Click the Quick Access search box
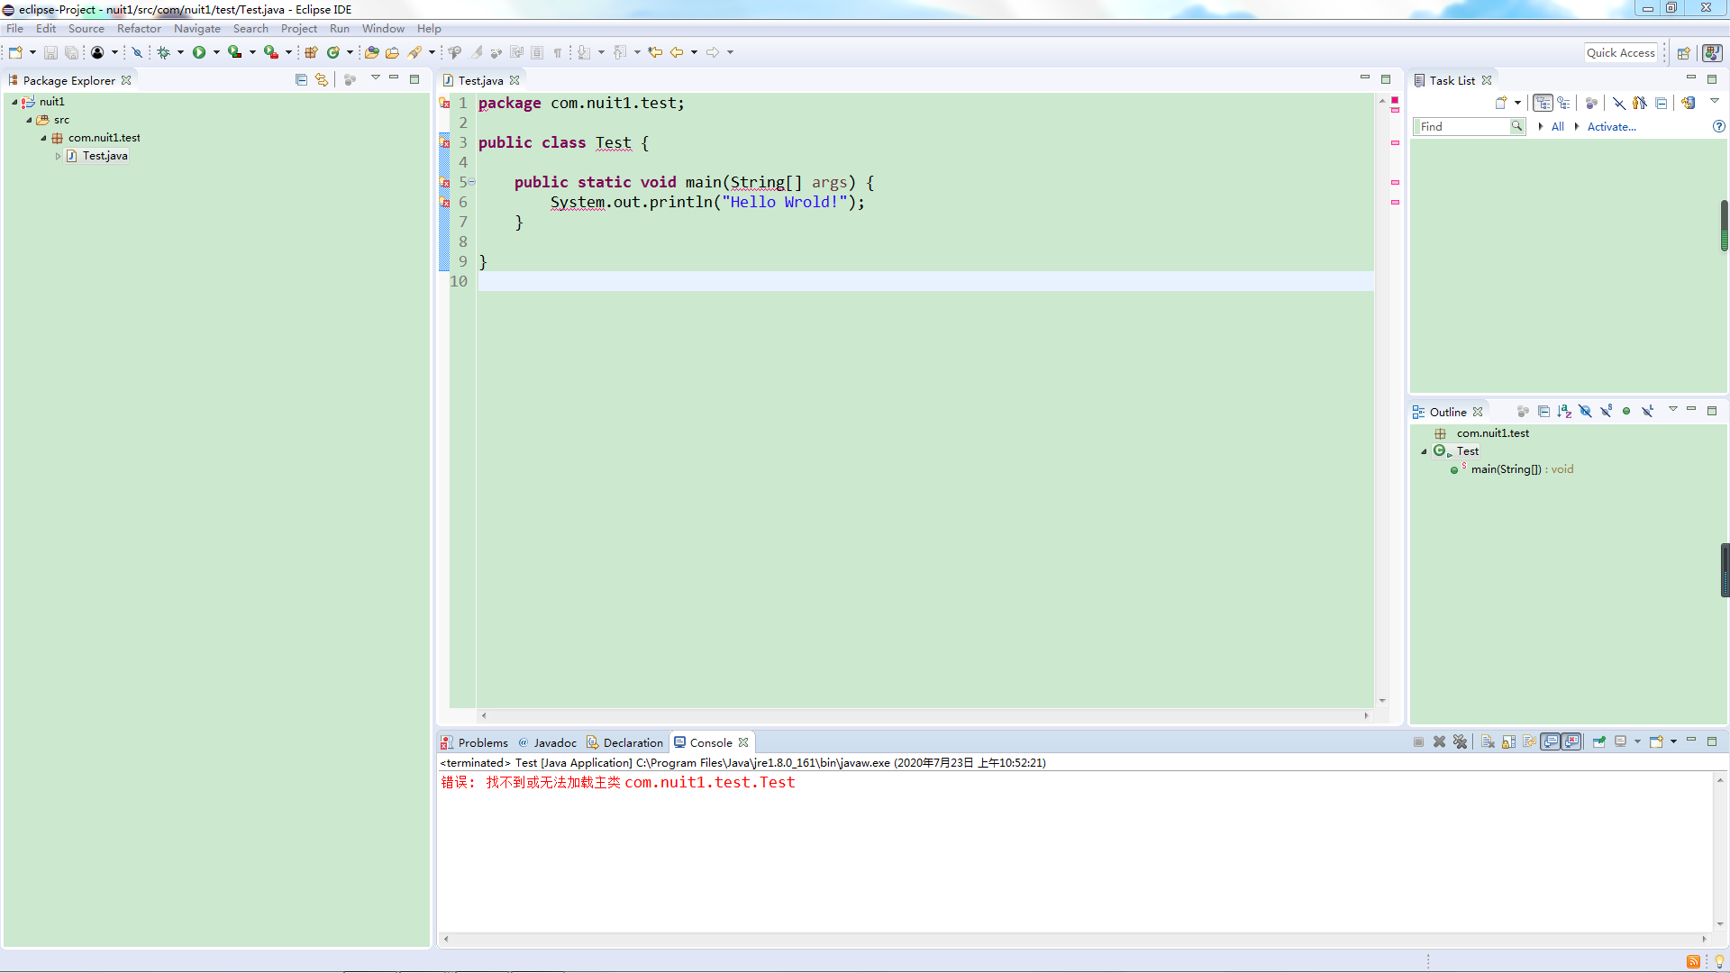This screenshot has width=1730, height=973. [x=1620, y=53]
